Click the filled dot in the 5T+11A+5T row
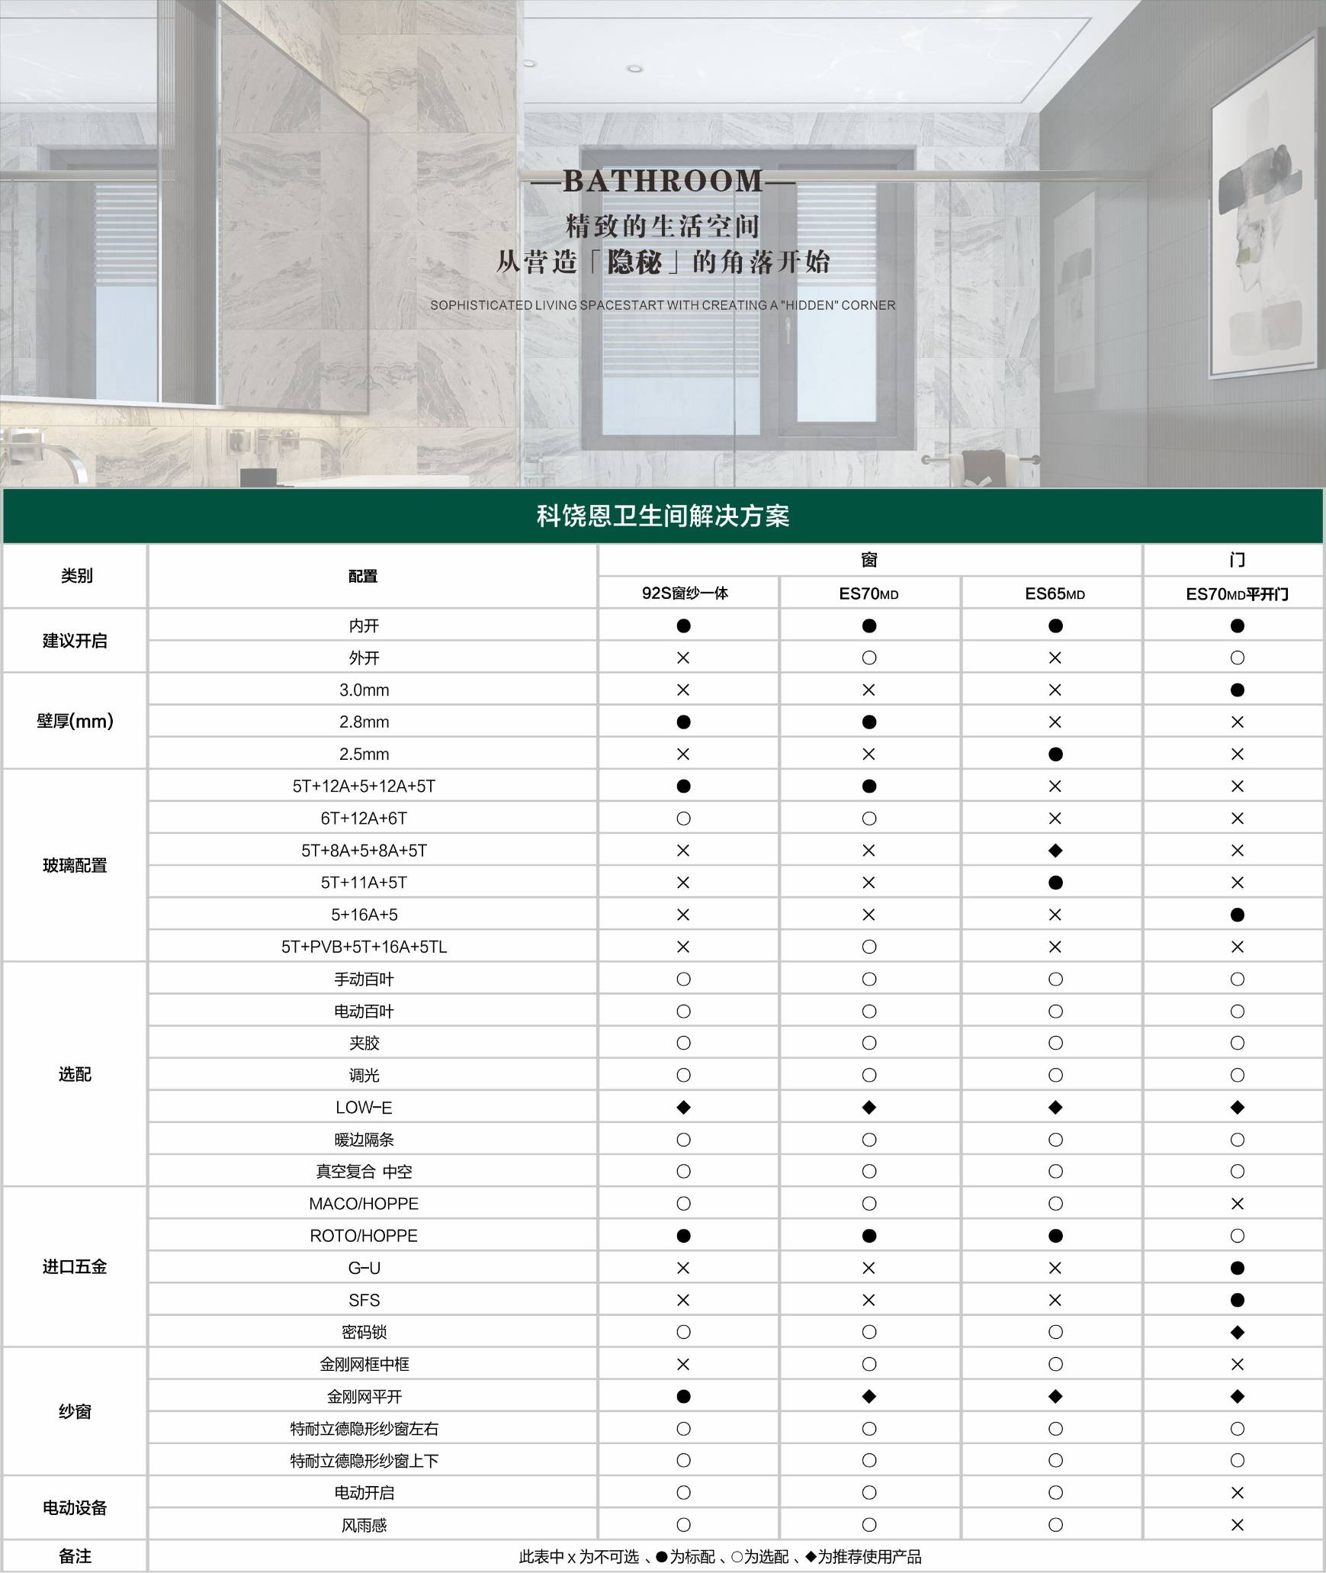The height and width of the screenshot is (1573, 1326). (x=1055, y=883)
